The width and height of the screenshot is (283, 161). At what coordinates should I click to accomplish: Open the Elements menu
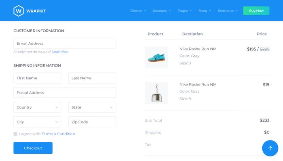tap(228, 11)
